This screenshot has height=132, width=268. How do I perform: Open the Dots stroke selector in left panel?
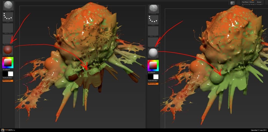coord(8,17)
